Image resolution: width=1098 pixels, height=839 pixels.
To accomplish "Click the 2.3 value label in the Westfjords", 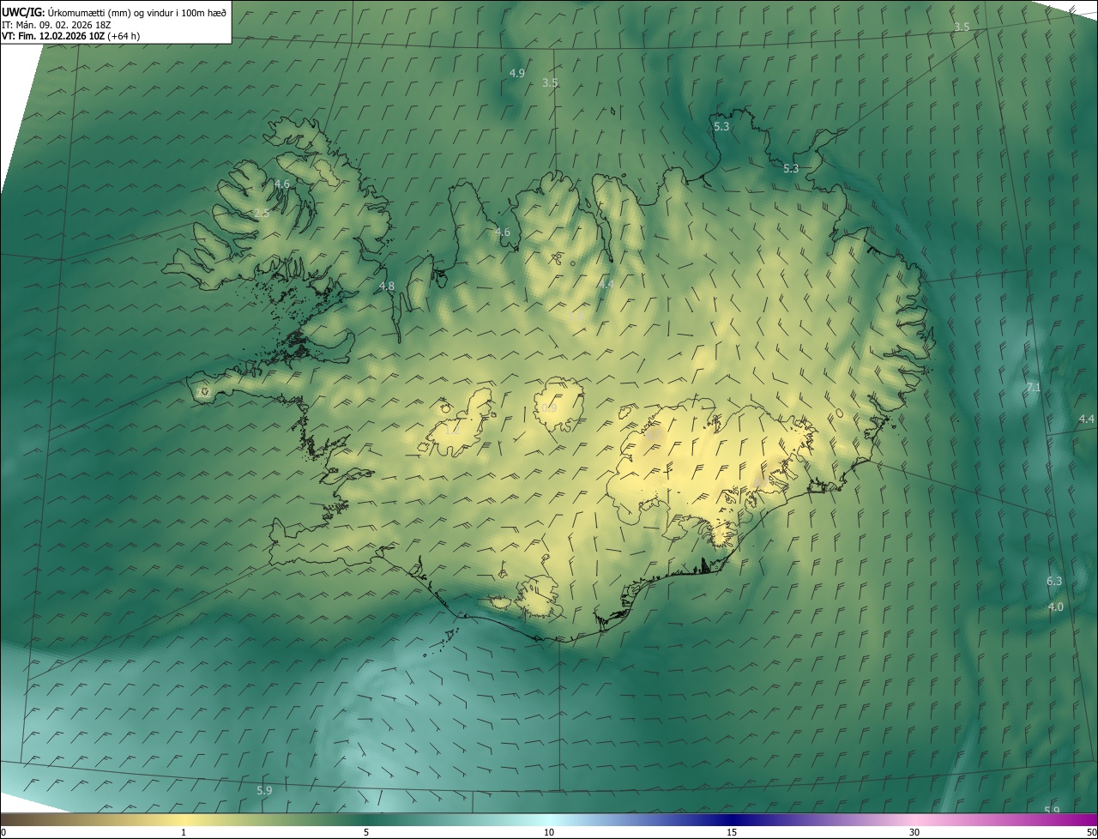I will tap(262, 213).
